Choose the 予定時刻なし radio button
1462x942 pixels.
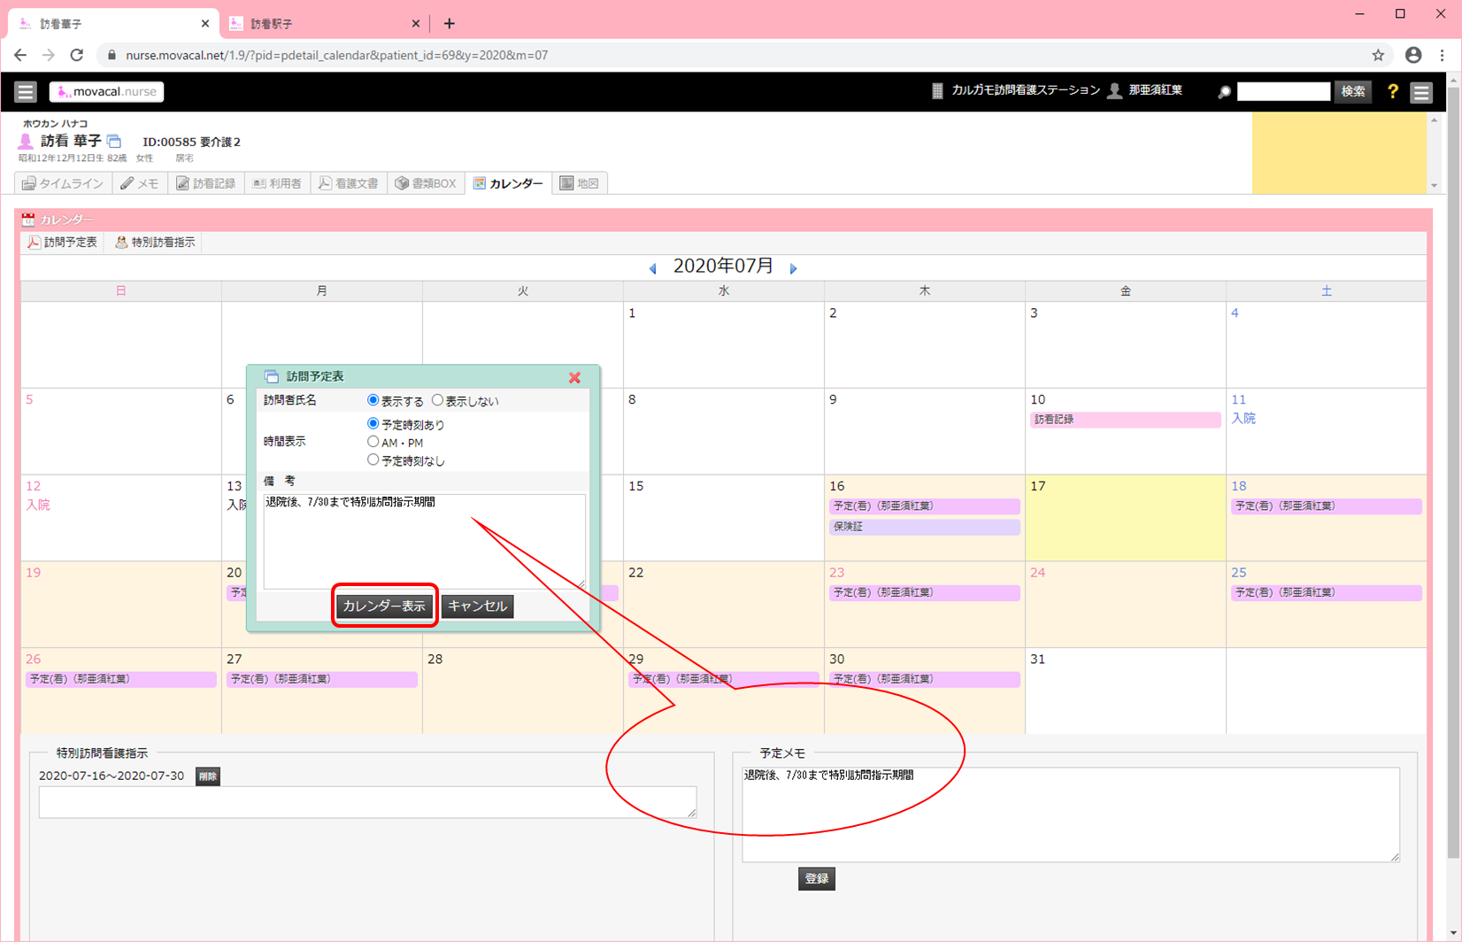click(x=373, y=460)
